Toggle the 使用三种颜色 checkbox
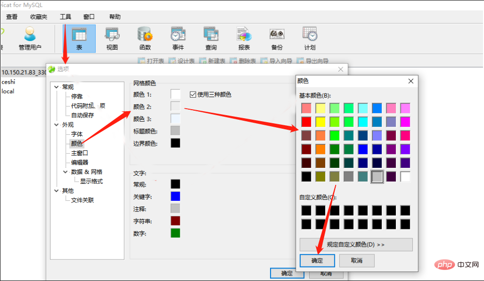This screenshot has width=484, height=281. [x=193, y=94]
